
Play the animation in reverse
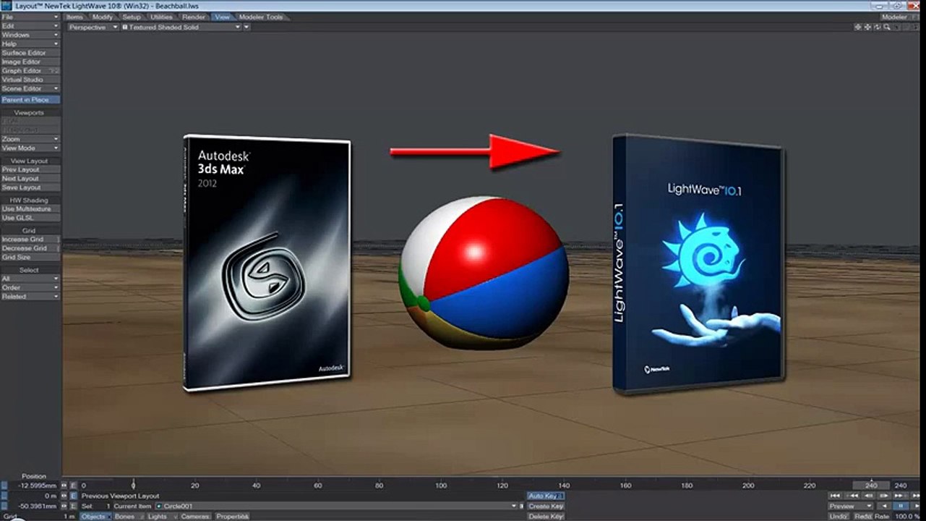tap(883, 506)
